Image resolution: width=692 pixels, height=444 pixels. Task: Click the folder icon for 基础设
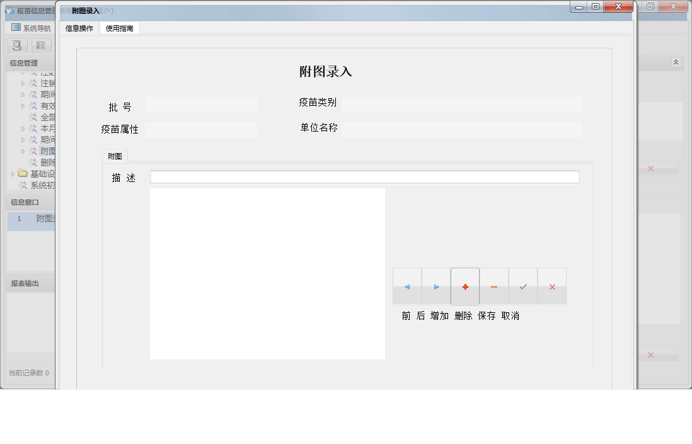click(x=23, y=173)
